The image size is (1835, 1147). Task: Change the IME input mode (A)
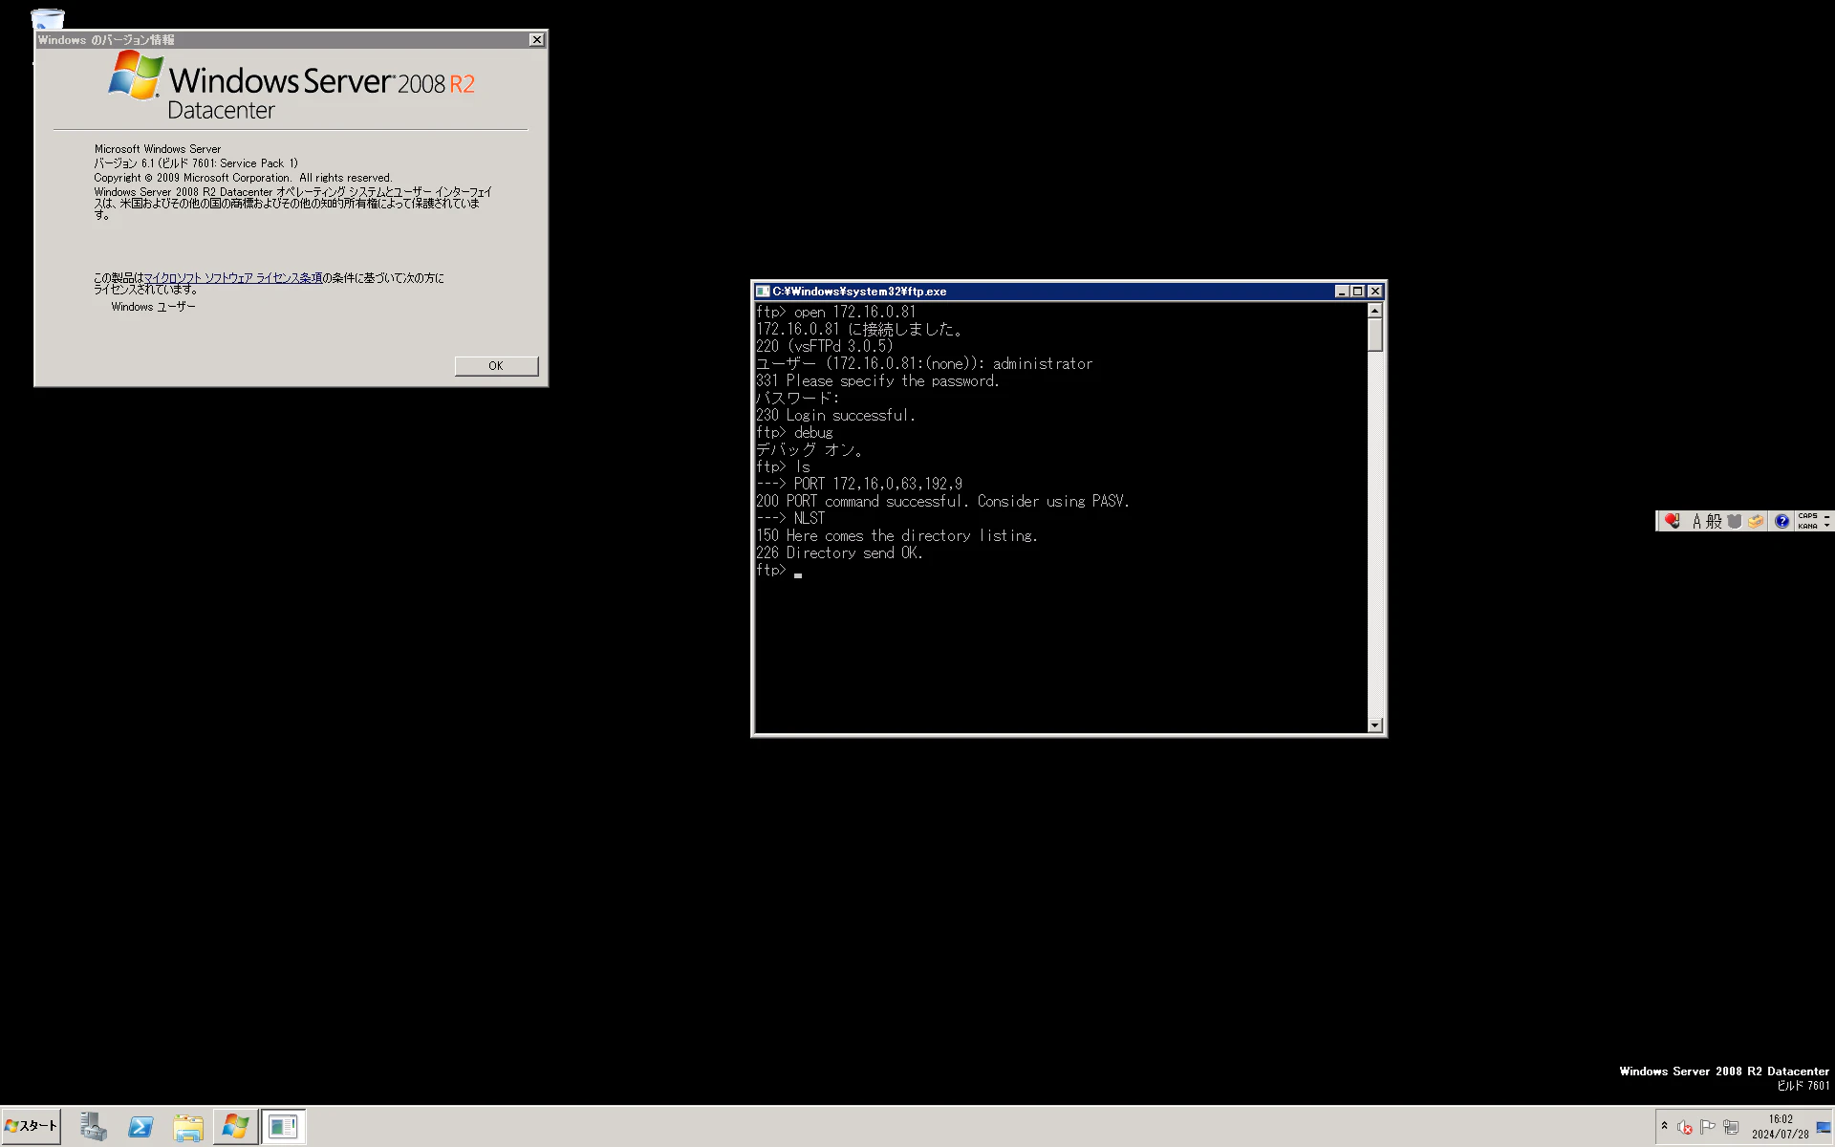coord(1696,521)
